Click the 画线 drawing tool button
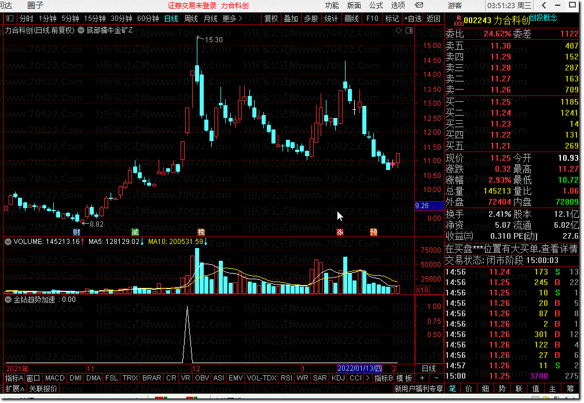 (x=351, y=19)
